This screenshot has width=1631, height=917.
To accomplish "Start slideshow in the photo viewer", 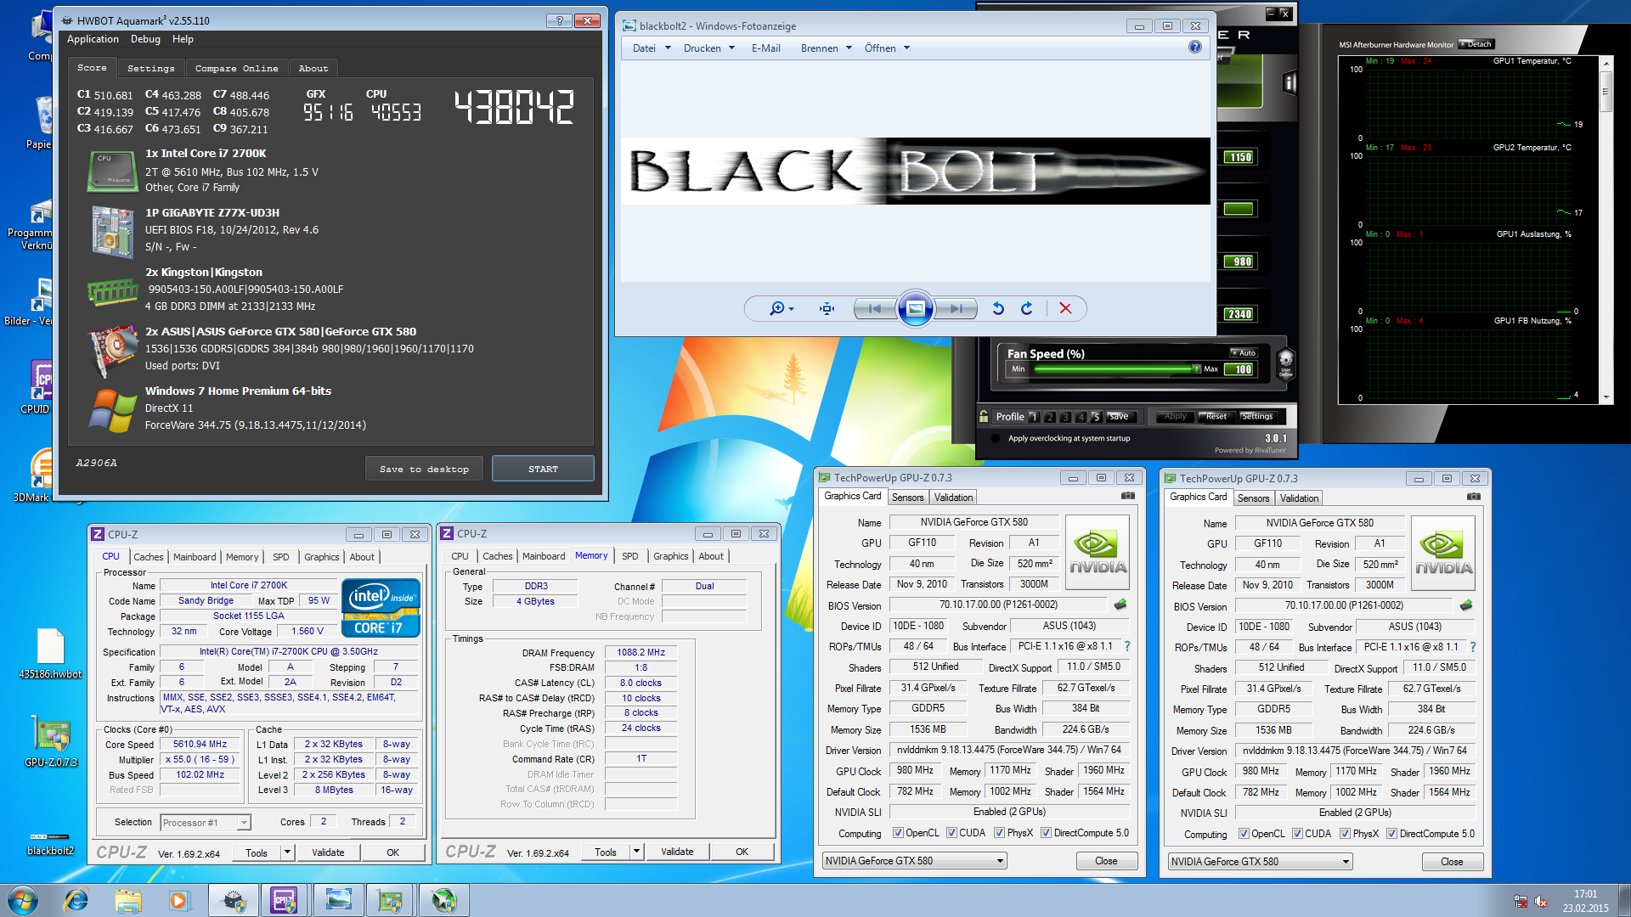I will pyautogui.click(x=916, y=309).
